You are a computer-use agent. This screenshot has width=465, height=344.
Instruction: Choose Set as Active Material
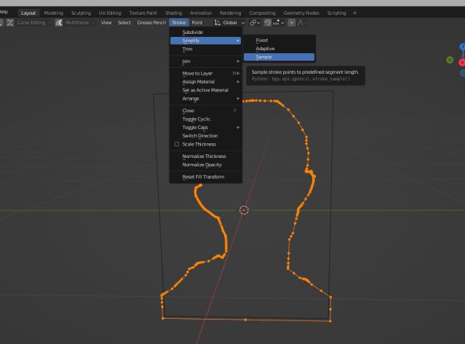pyautogui.click(x=206, y=90)
